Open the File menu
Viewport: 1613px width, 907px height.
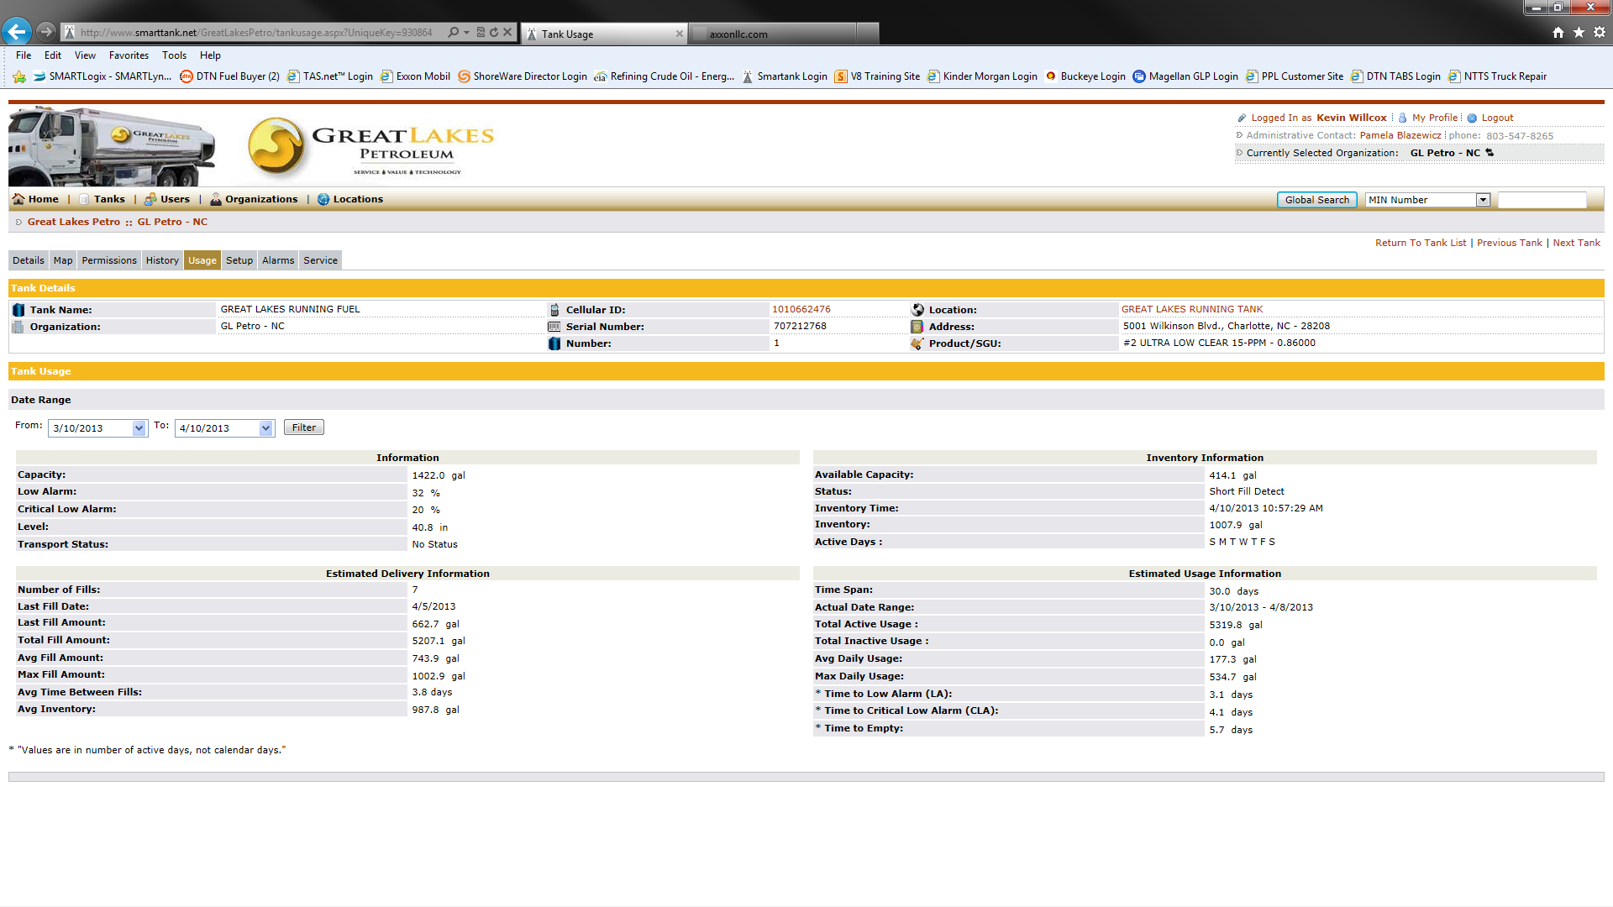pos(24,55)
